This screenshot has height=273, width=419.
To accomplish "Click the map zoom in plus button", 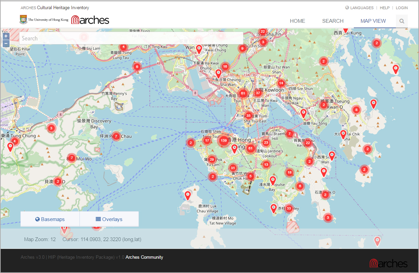I will (6, 36).
